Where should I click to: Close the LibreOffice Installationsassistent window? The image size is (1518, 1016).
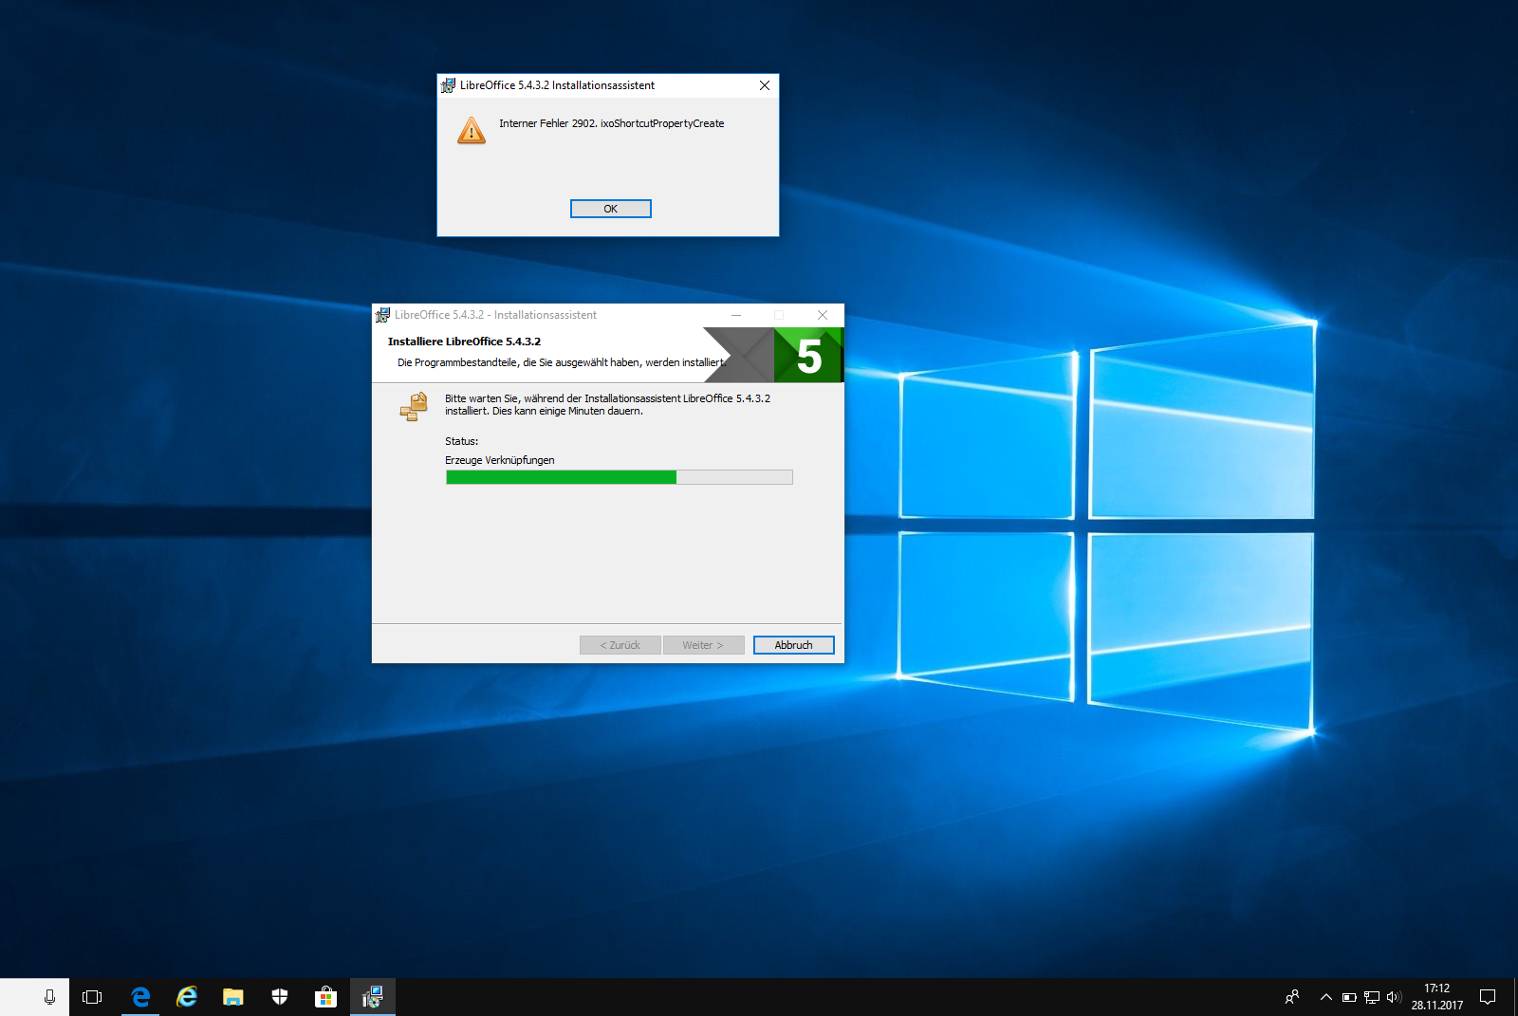823,315
